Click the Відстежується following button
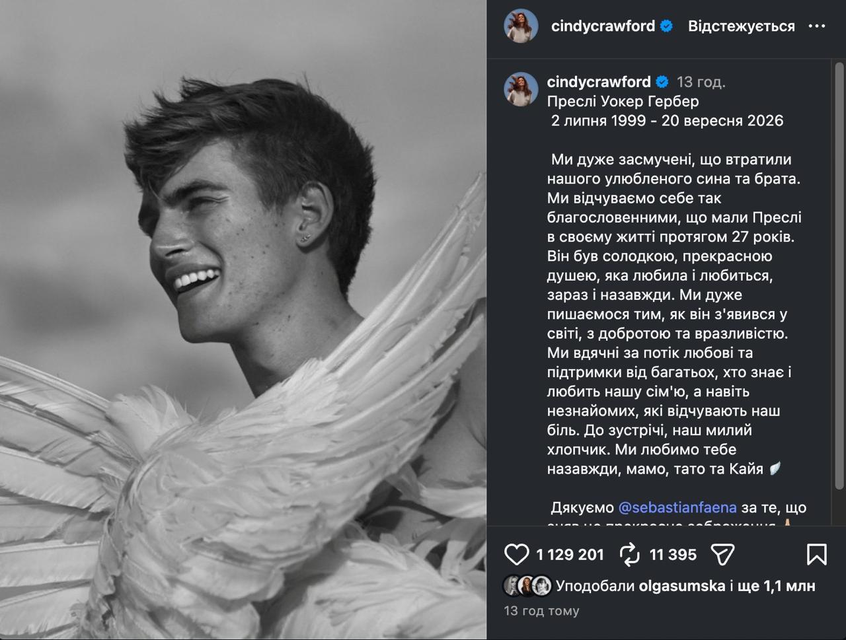846x640 pixels. click(x=741, y=26)
